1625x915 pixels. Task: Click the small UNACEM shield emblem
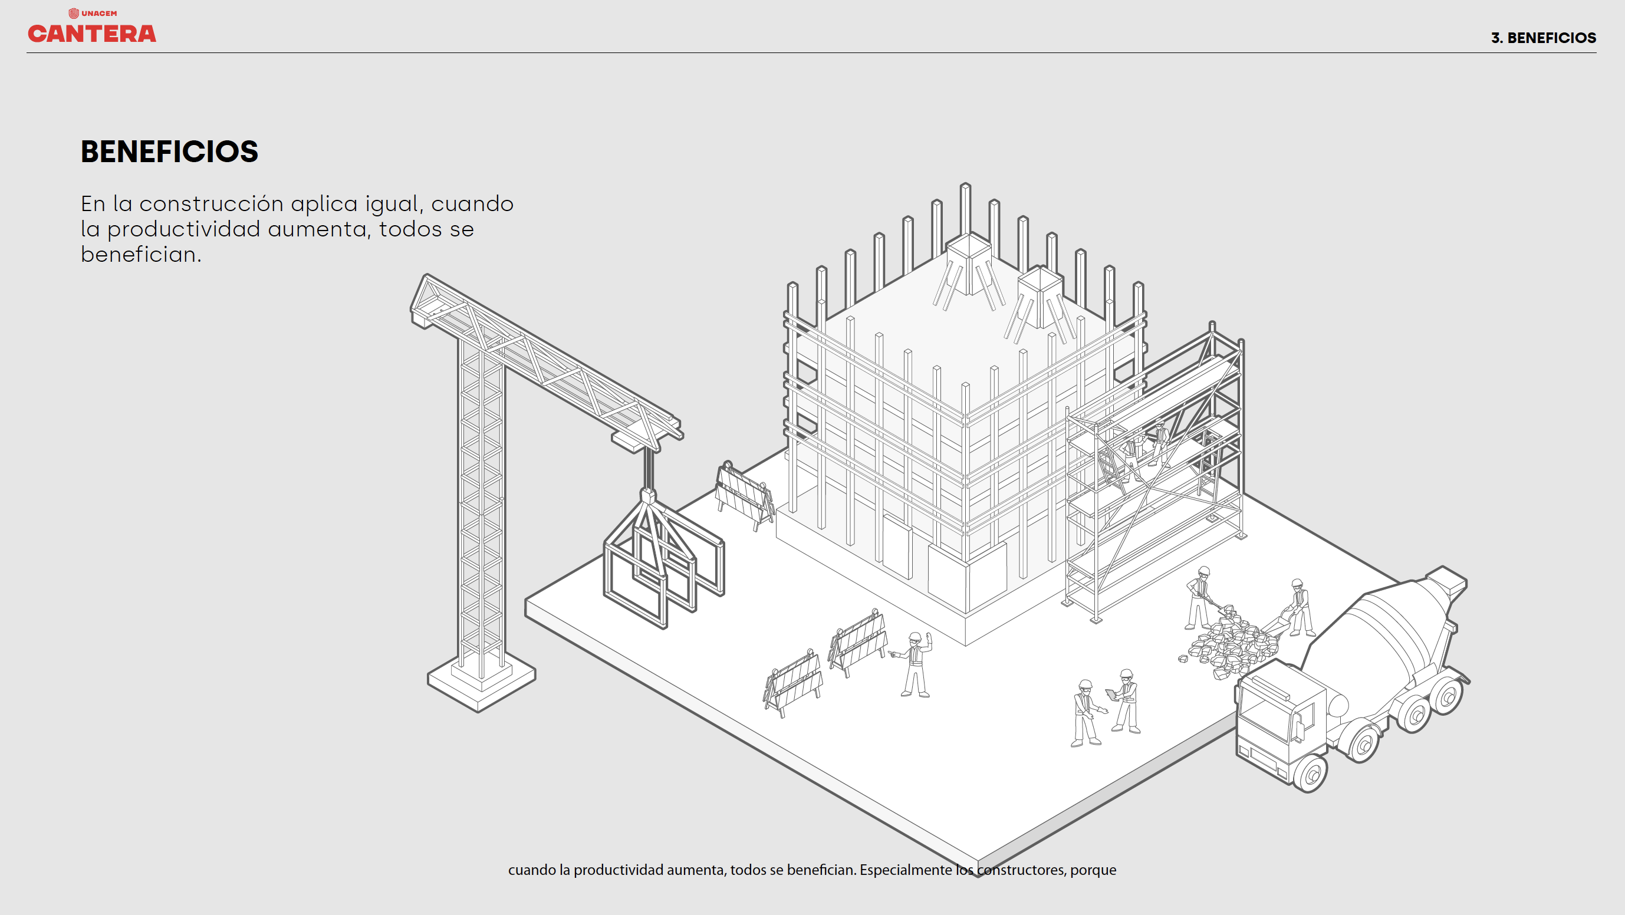point(73,13)
